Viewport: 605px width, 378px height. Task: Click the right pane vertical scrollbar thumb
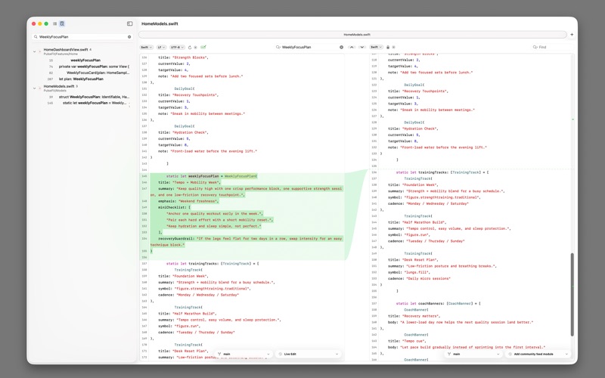click(572, 294)
